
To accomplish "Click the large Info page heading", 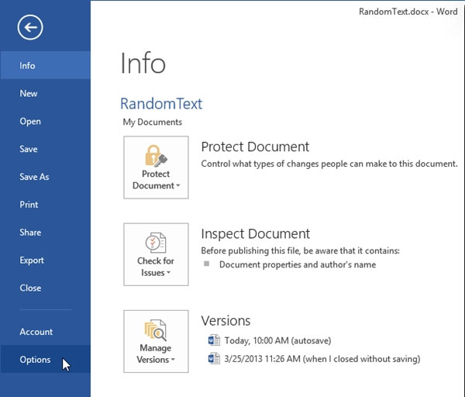I will [143, 63].
